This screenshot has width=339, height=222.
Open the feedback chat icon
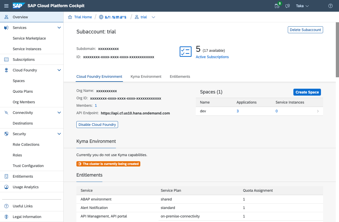288,6
